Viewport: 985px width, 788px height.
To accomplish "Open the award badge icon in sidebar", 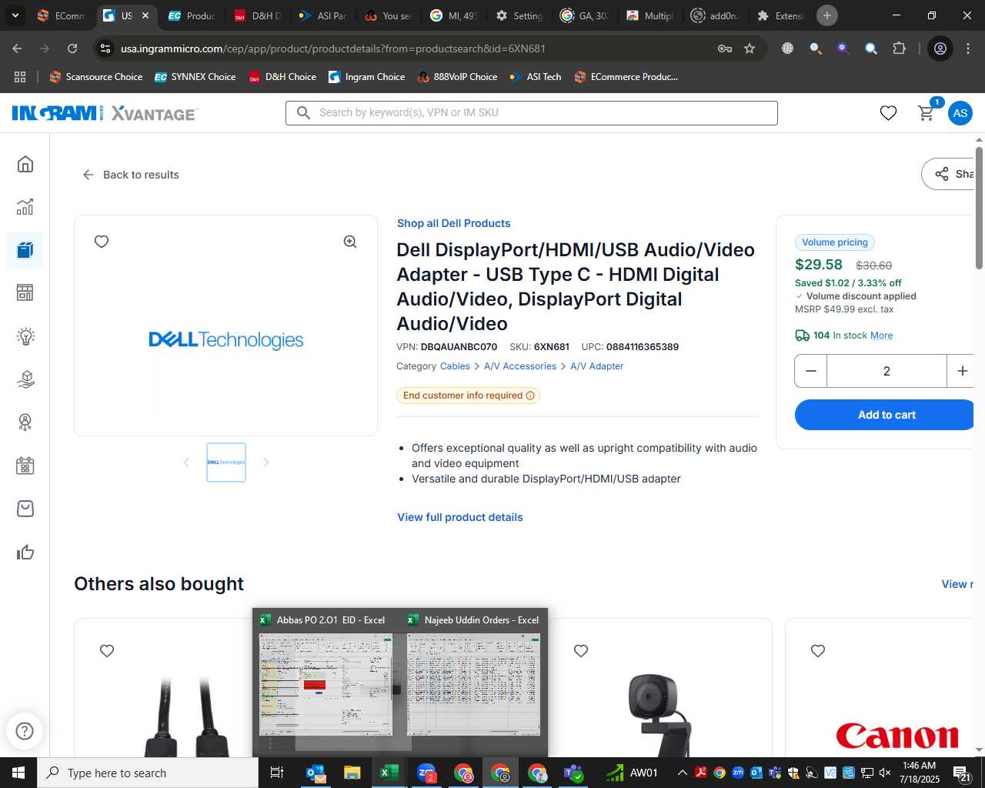I will pos(25,422).
